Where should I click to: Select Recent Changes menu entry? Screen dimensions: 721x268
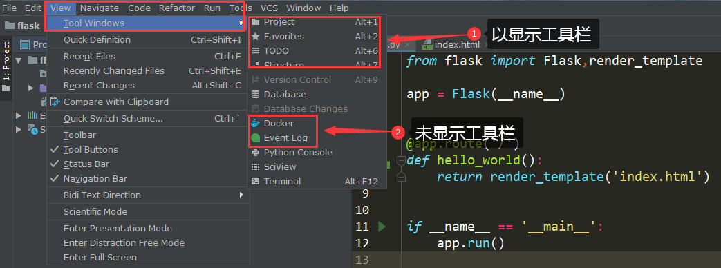(149, 86)
